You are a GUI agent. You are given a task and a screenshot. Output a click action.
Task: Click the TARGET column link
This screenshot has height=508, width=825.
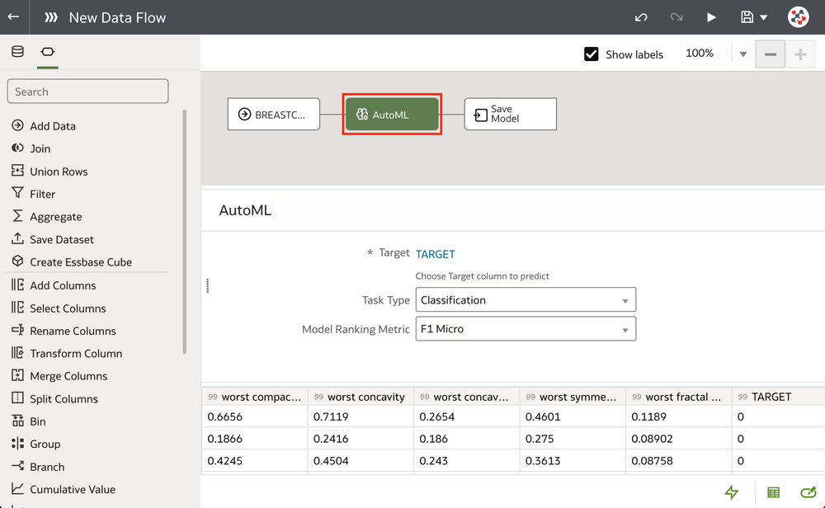[x=436, y=254]
